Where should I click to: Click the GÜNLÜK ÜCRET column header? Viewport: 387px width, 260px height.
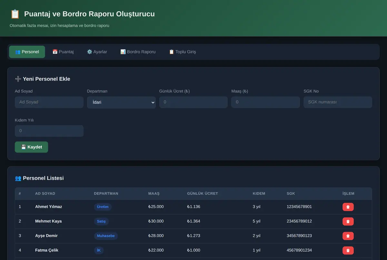[x=203, y=194]
